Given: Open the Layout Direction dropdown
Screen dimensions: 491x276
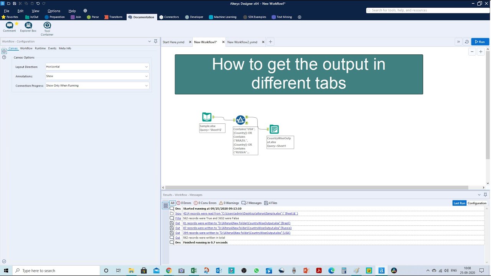Looking at the screenshot, I should (97, 67).
